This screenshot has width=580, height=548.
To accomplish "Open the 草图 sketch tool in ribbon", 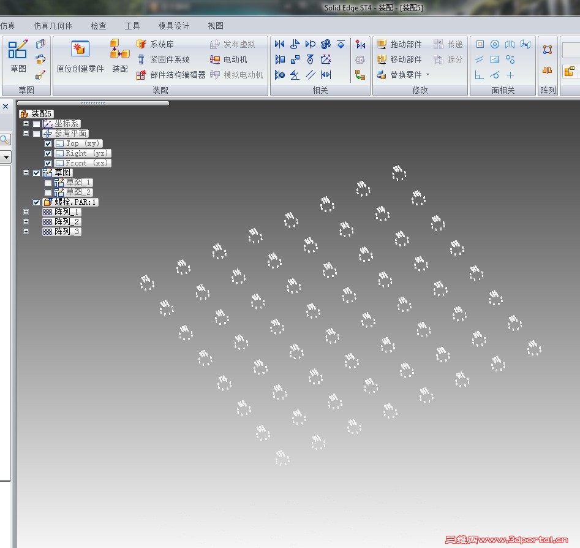I will [18, 56].
